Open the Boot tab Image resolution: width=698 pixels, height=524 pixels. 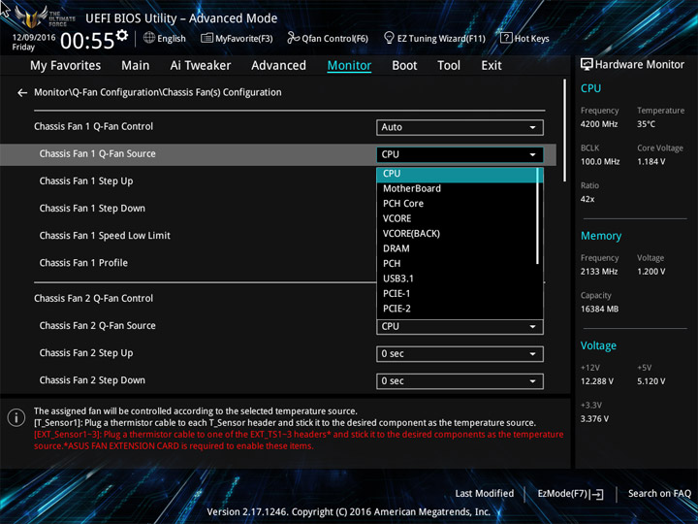404,66
